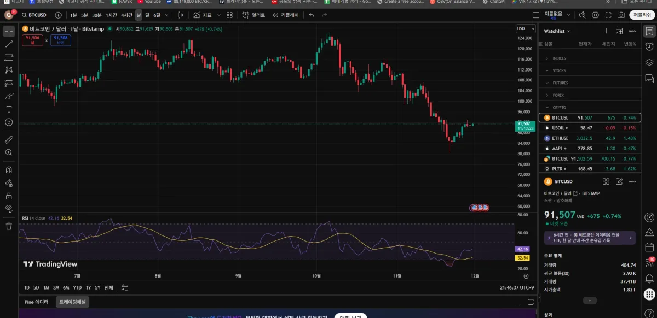Switch to 6달 timeframe
Image resolution: width=657 pixels, height=318 pixels.
point(157,15)
